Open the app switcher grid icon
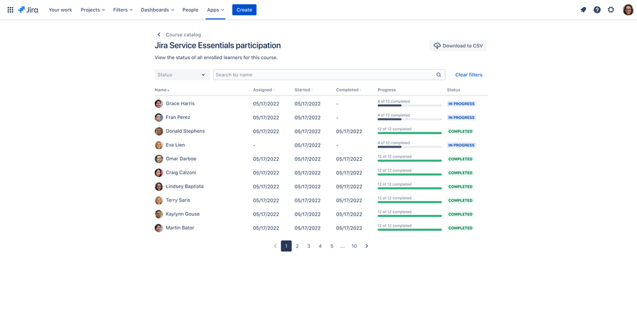The height and width of the screenshot is (311, 637). click(11, 10)
